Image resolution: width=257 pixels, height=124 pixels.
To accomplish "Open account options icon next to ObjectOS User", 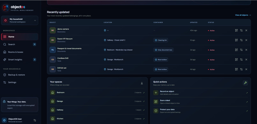I will 35,120.
